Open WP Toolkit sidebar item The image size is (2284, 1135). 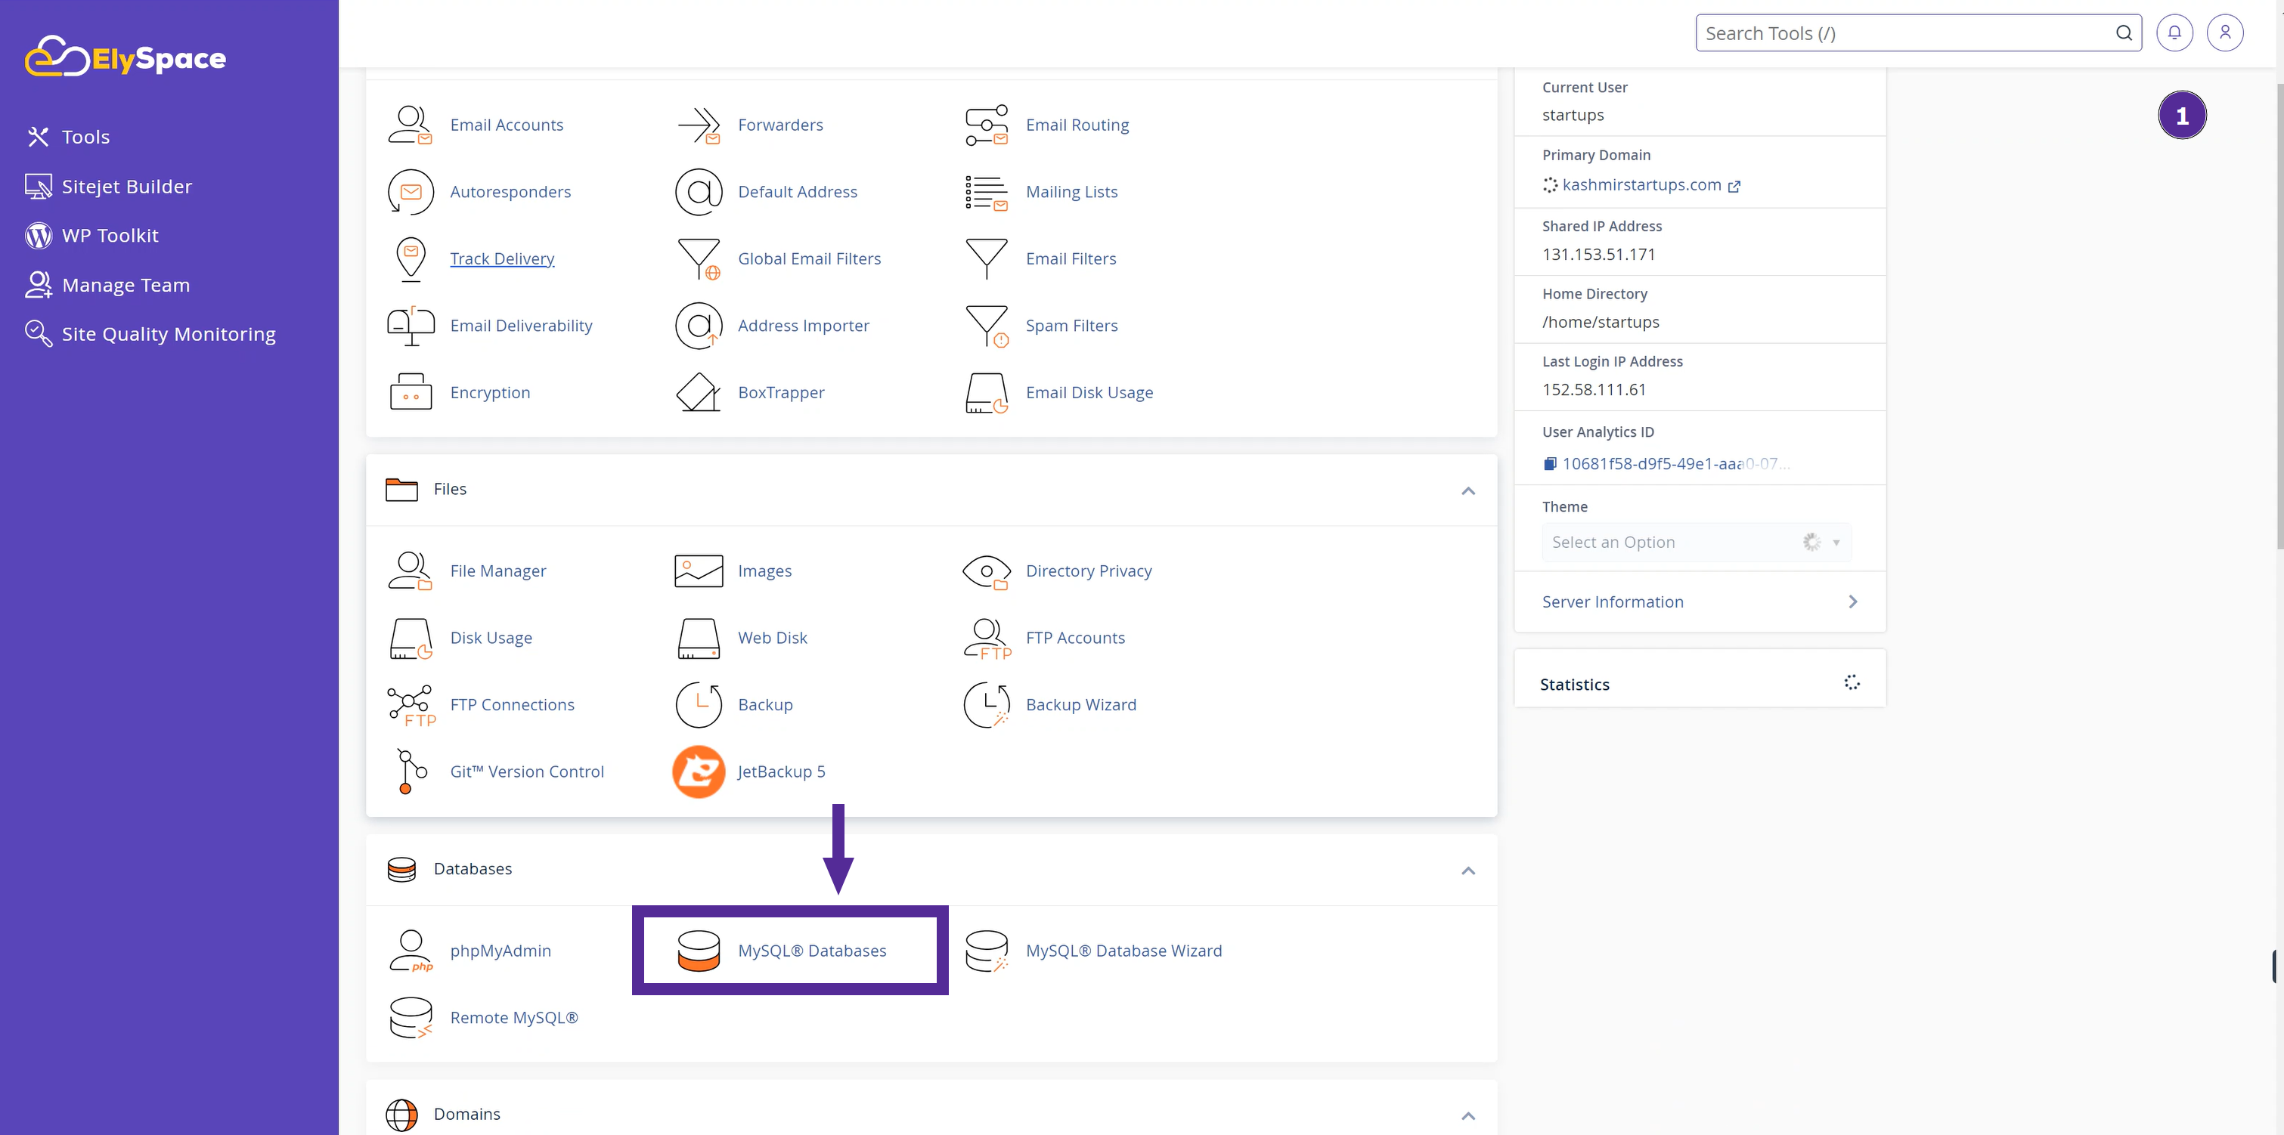[x=109, y=234]
